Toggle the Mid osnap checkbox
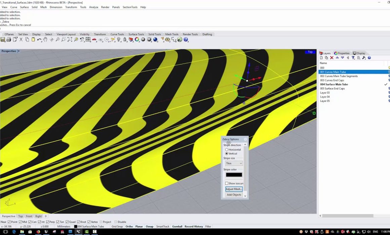Image resolution: width=390 pixels, height=235 pixels. (20, 222)
